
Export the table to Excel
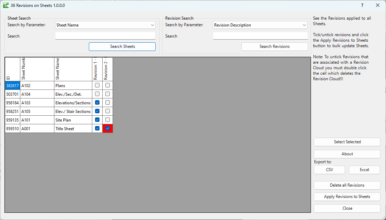[x=364, y=170]
